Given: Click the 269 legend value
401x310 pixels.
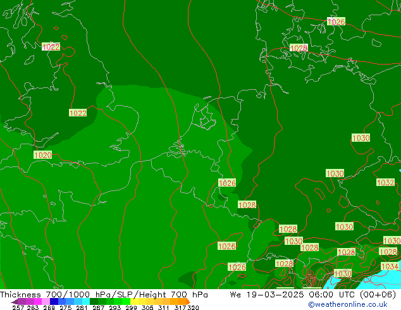Looking at the screenshot, I should [x=49, y=307].
